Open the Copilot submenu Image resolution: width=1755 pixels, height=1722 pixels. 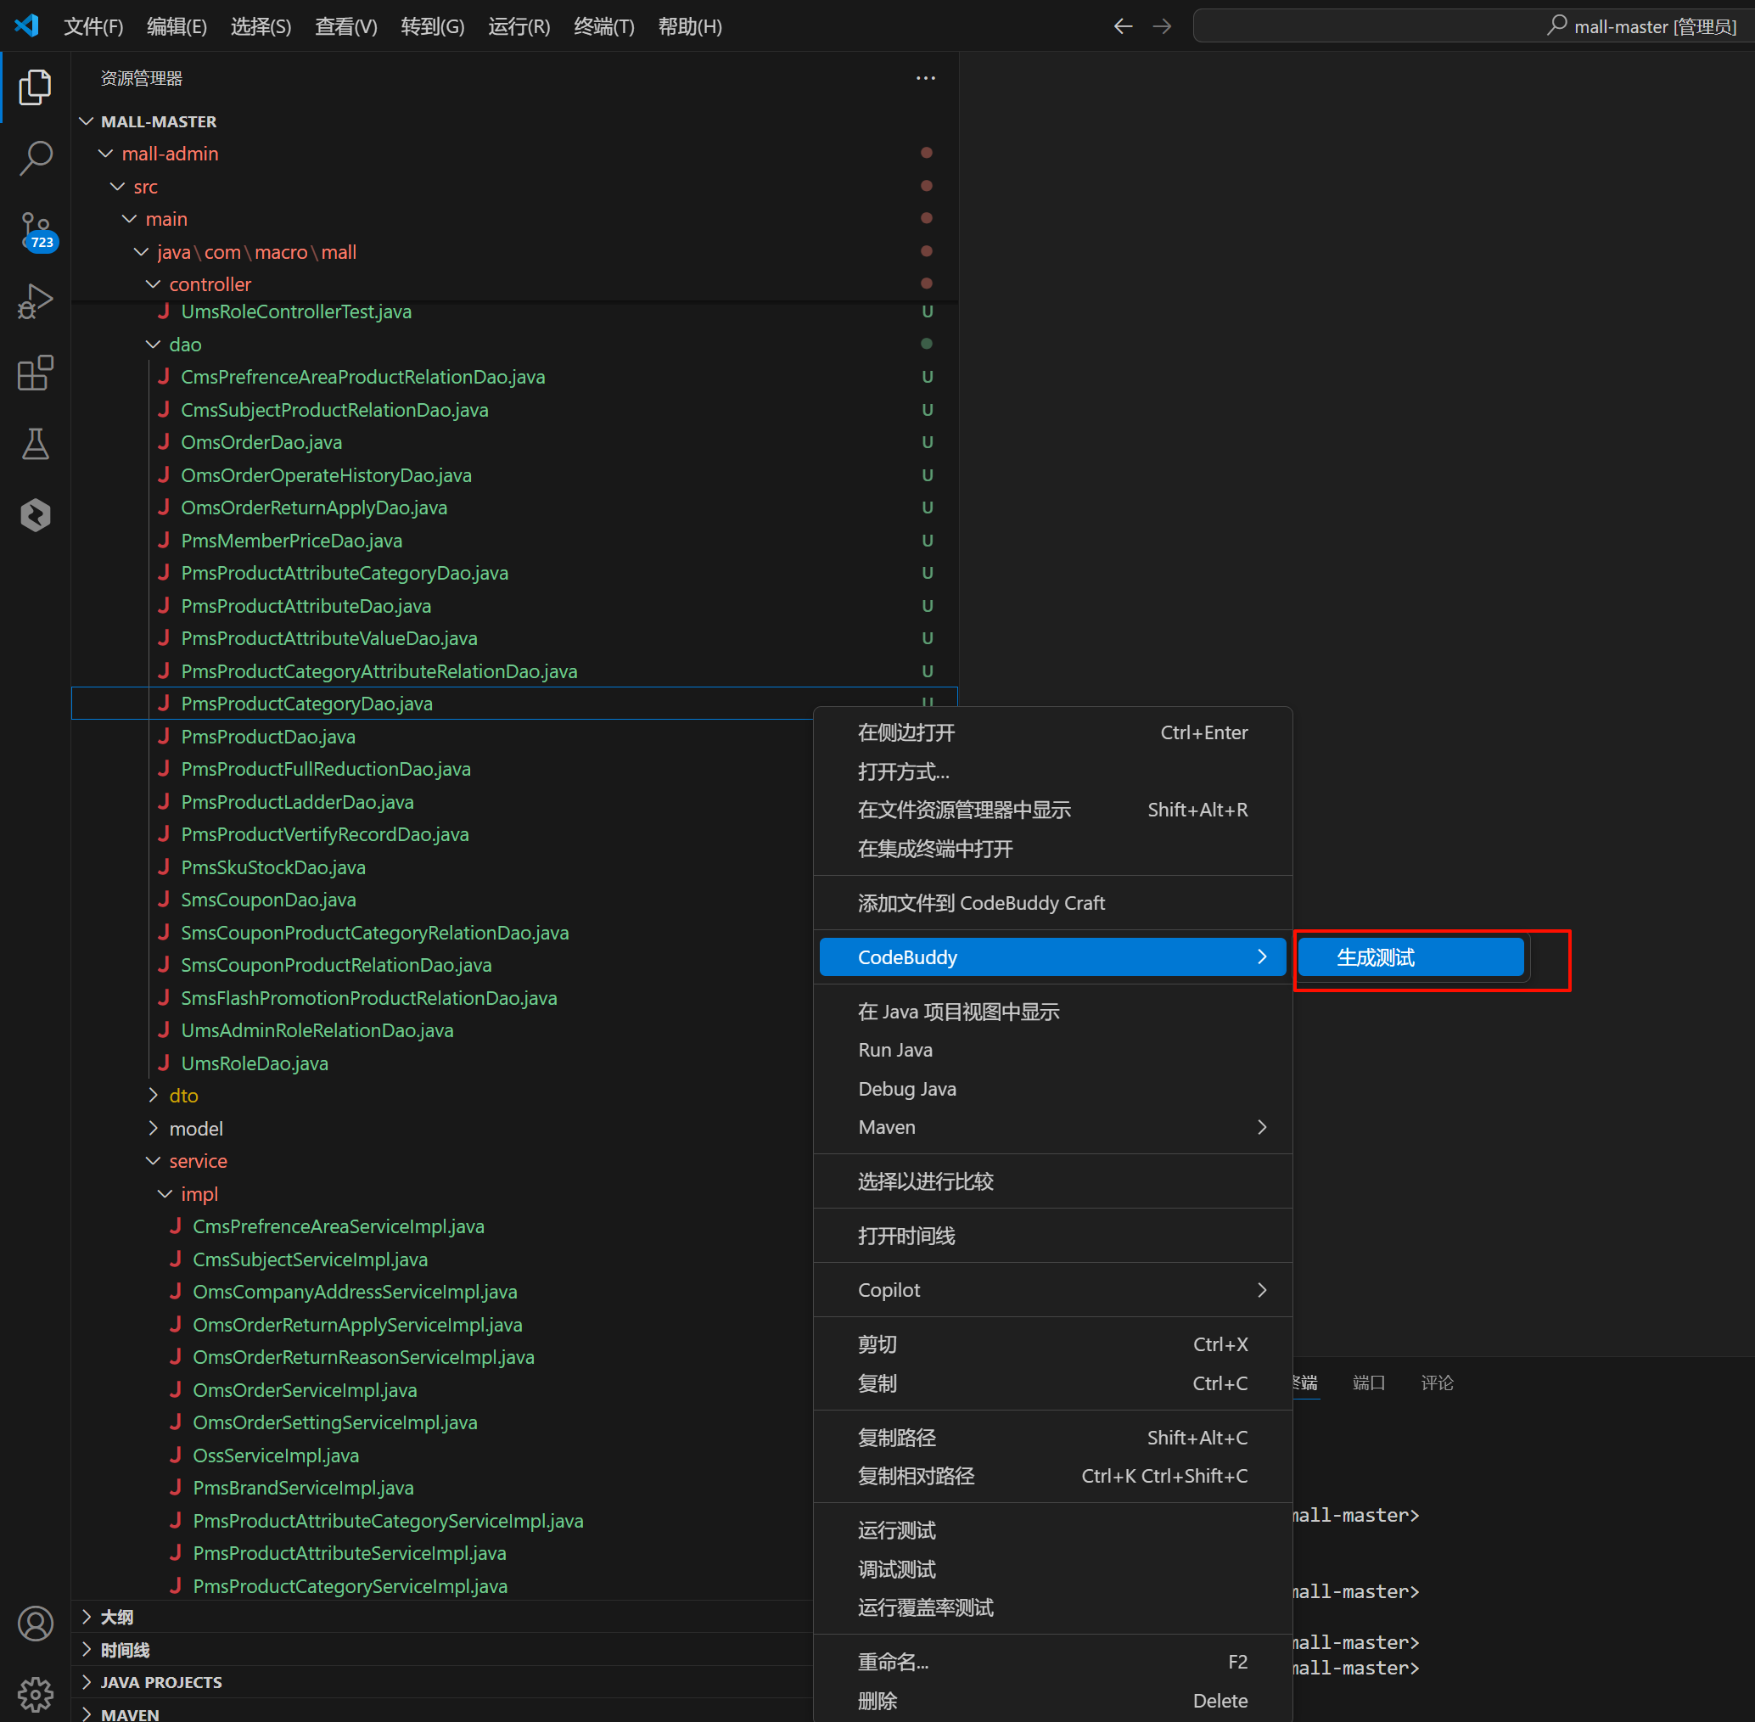point(1052,1290)
